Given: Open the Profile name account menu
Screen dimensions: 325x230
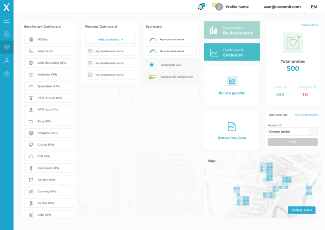Looking at the screenshot, I should [x=237, y=7].
